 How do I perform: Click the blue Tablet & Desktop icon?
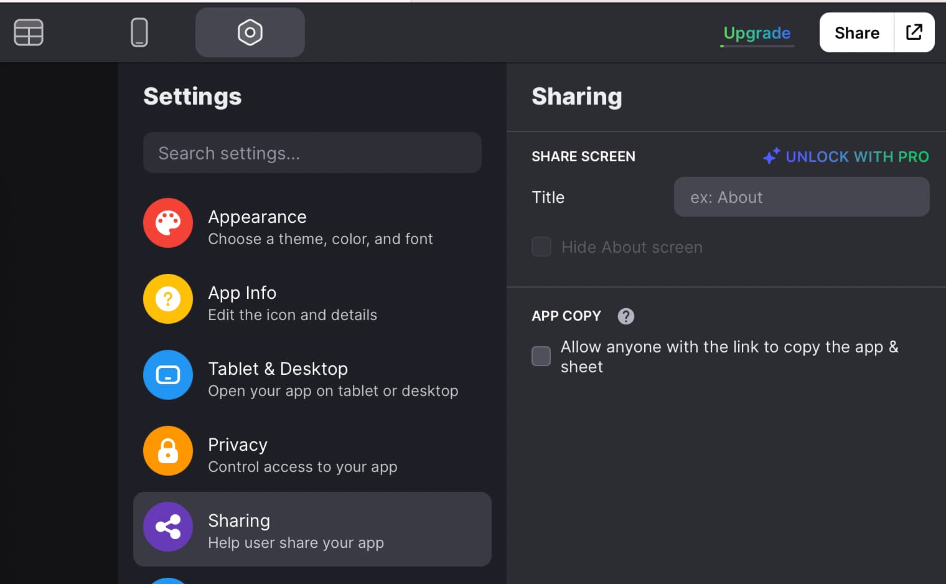(x=168, y=375)
